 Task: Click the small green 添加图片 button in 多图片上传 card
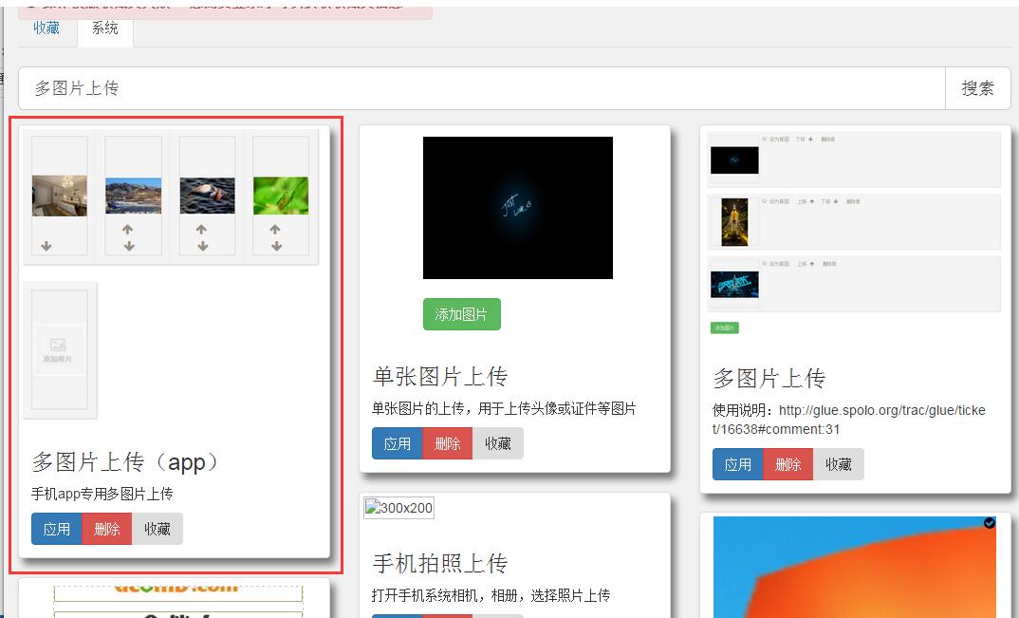click(725, 328)
